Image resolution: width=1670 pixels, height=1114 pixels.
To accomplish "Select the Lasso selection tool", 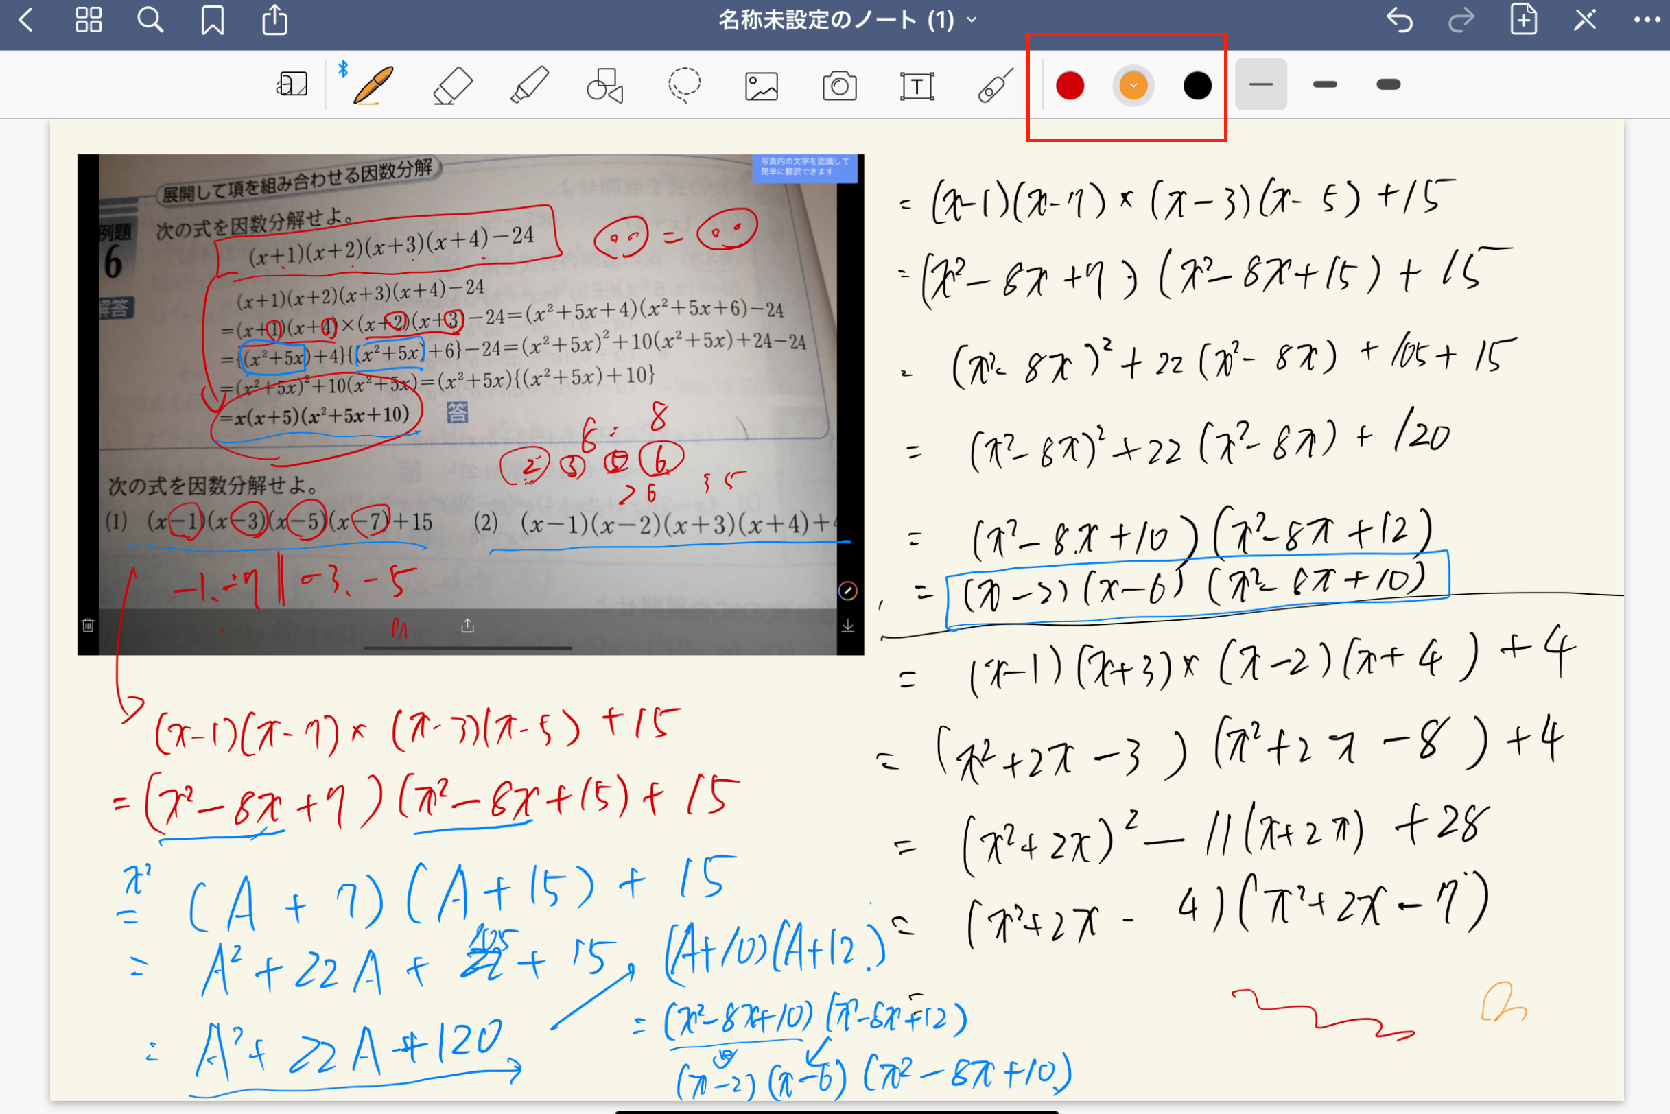I will tap(684, 85).
